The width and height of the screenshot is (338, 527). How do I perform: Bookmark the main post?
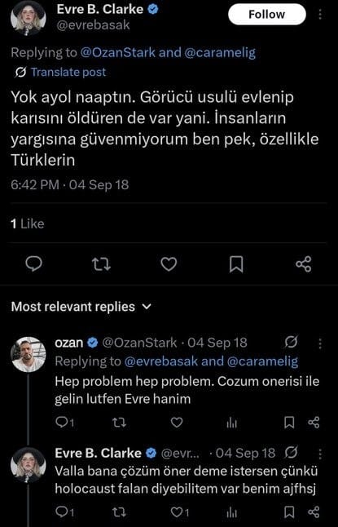point(236,264)
